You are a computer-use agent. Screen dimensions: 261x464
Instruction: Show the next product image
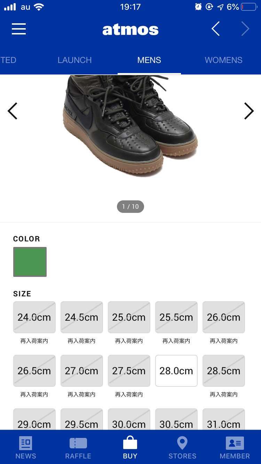click(249, 111)
